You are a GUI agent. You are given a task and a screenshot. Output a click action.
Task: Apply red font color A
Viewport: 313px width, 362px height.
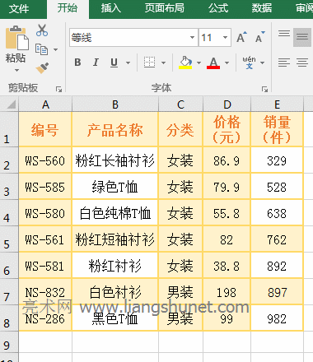(x=213, y=63)
